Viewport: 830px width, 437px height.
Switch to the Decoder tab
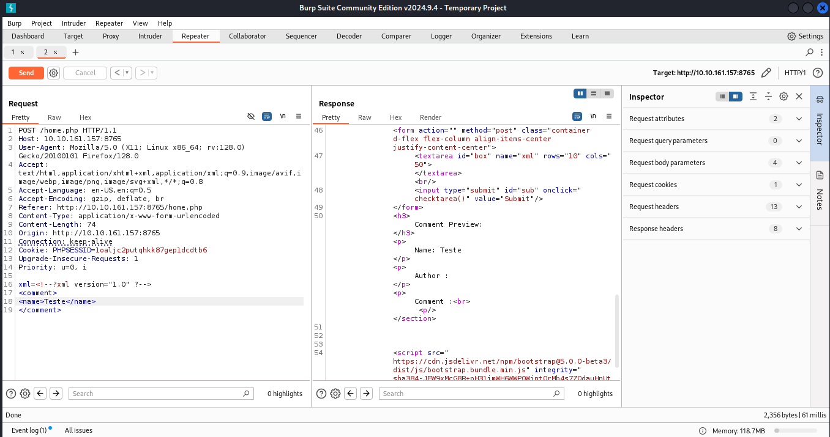349,36
